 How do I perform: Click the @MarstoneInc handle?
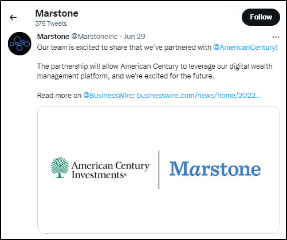95,36
